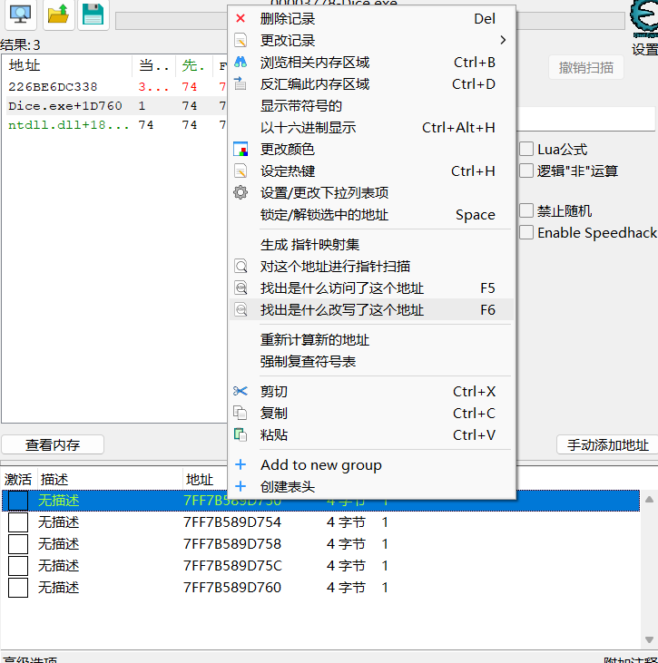Image resolution: width=658 pixels, height=663 pixels.
Task: Click the value input field right of menu
Action: (585, 119)
